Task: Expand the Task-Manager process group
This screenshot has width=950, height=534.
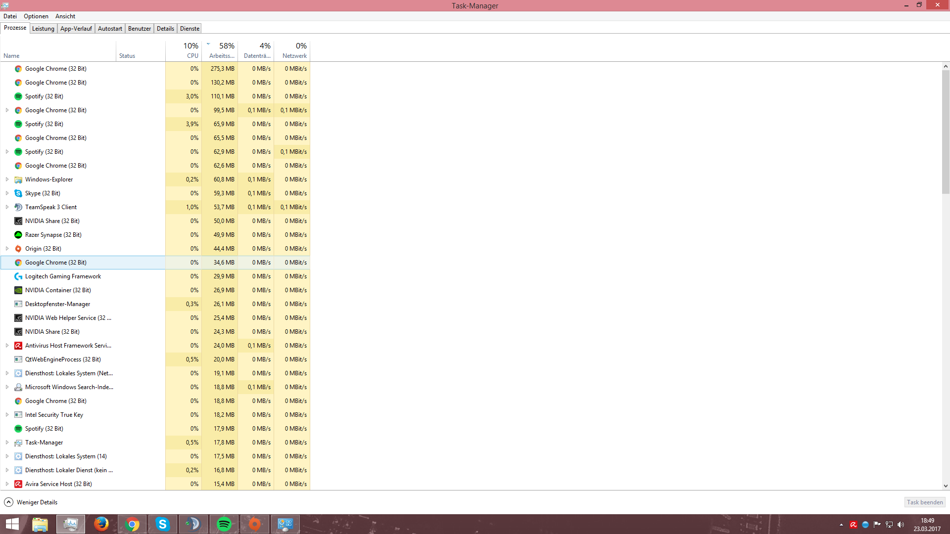Action: [x=7, y=443]
